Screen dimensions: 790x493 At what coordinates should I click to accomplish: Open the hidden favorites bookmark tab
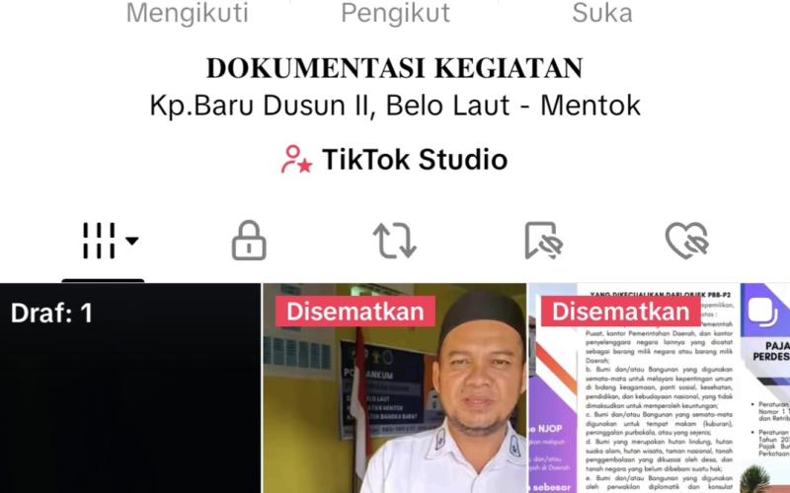(544, 241)
